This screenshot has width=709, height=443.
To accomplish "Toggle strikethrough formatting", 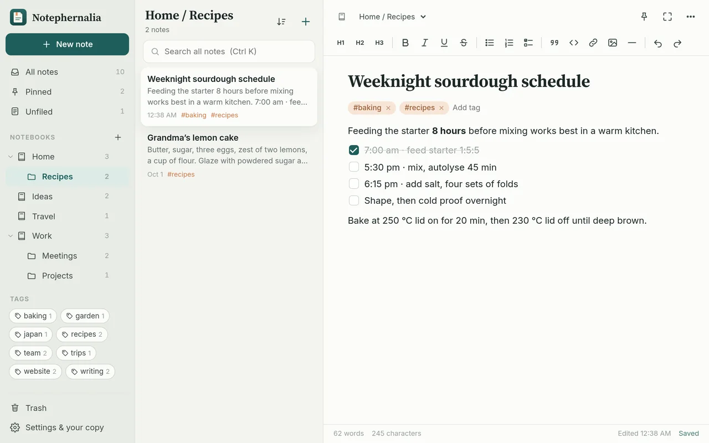I will (x=464, y=43).
